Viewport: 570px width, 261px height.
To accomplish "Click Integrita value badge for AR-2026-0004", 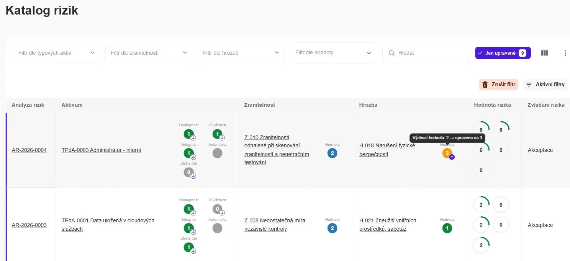I will click(188, 153).
